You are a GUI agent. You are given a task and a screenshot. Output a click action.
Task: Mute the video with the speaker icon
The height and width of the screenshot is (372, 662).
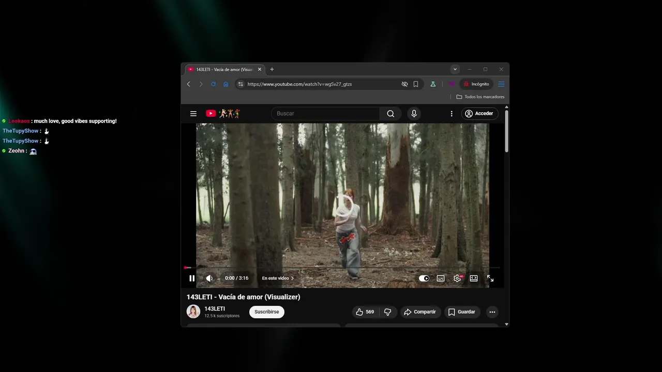point(209,278)
